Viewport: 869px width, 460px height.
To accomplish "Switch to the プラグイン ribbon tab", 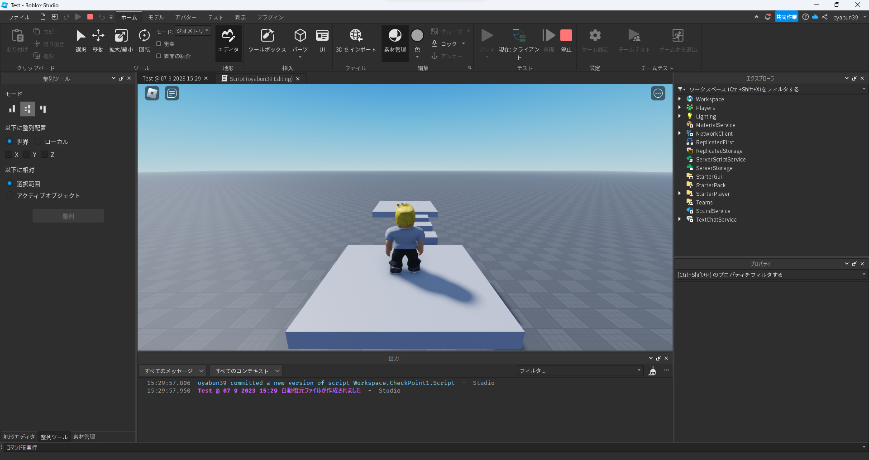I will [271, 17].
